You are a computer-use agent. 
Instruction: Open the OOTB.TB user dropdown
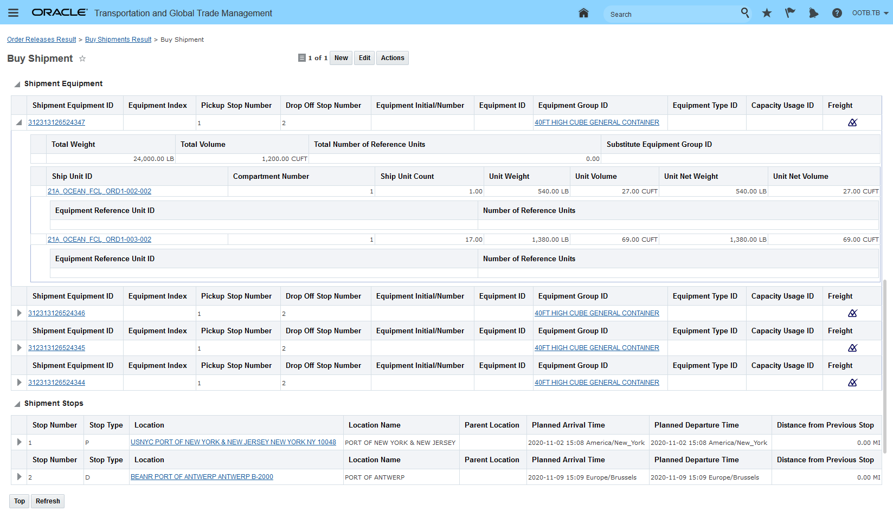pyautogui.click(x=870, y=13)
